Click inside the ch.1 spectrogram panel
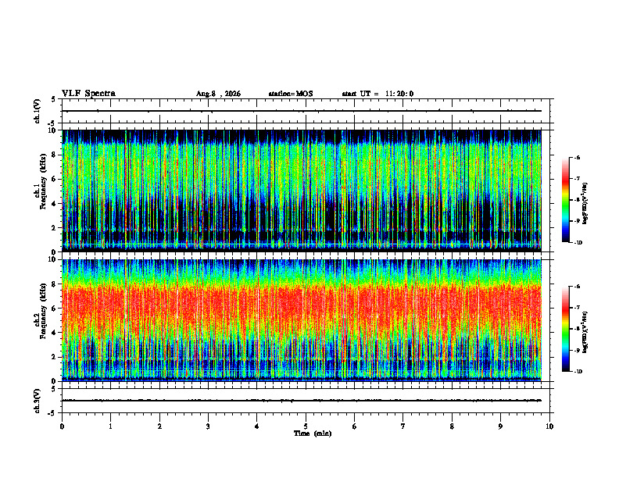Image resolution: width=619 pixels, height=478 pixels. coord(302,191)
